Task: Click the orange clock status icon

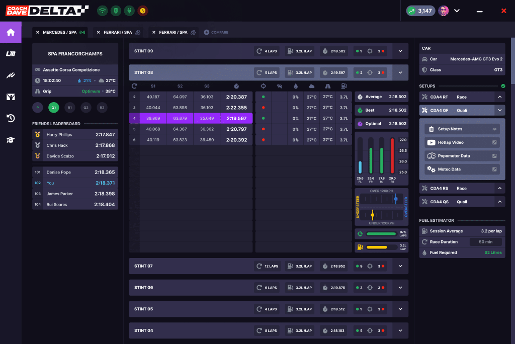Action: [143, 11]
